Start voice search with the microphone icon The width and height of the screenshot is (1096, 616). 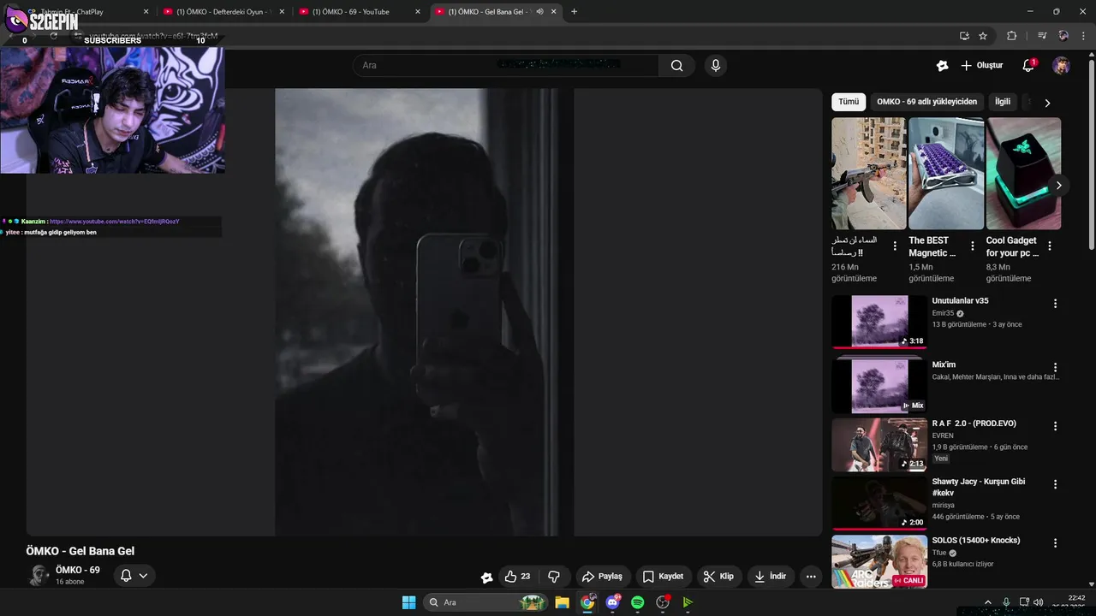[716, 65]
